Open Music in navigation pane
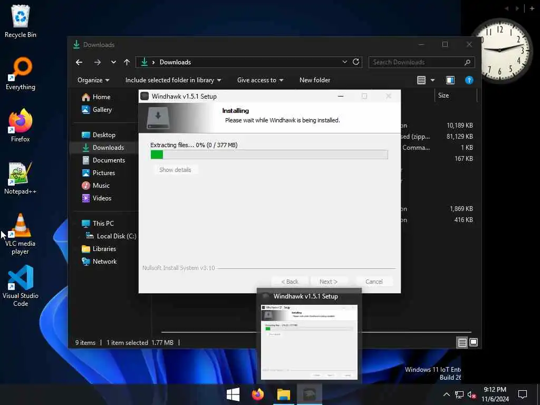The image size is (540, 405). pos(96,186)
